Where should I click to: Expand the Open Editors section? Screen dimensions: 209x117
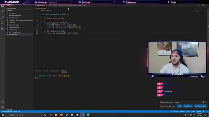coord(19,8)
